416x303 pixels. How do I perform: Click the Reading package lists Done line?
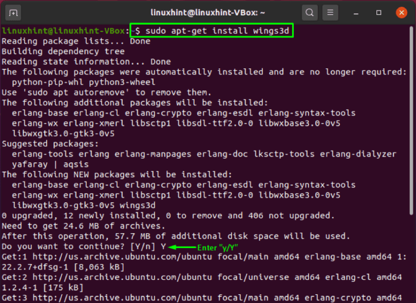72,41
